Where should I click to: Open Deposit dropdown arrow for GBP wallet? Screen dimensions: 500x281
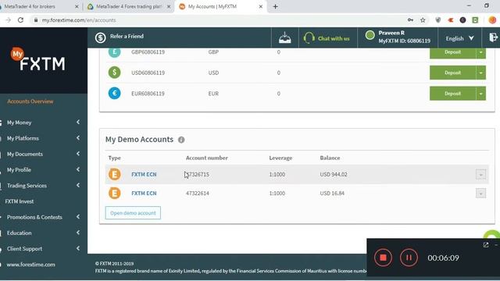[481, 52]
